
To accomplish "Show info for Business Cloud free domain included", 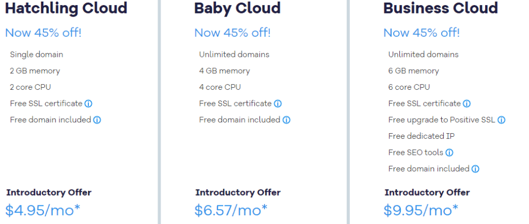I will pos(475,169).
